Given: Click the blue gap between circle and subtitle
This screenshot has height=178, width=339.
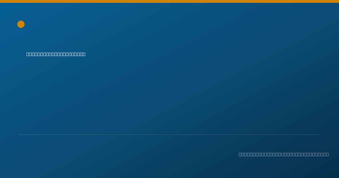Looking at the screenshot, I should click(x=23, y=40).
